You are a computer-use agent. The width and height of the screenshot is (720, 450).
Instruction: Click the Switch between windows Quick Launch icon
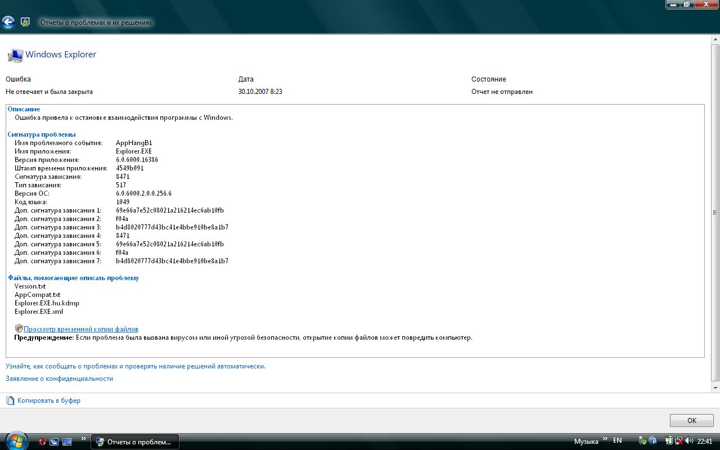pos(55,442)
